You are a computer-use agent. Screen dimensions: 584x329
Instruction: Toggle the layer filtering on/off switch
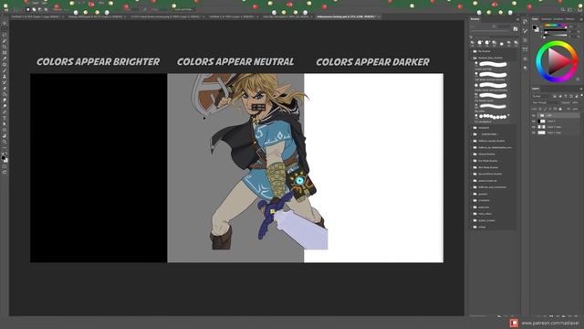point(581,95)
